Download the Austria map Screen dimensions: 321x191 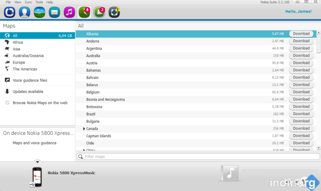coord(301,63)
